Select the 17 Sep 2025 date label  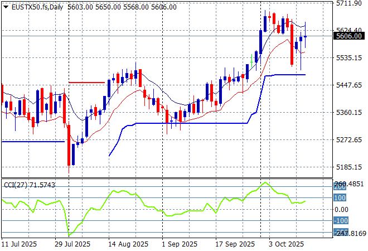point(233,244)
